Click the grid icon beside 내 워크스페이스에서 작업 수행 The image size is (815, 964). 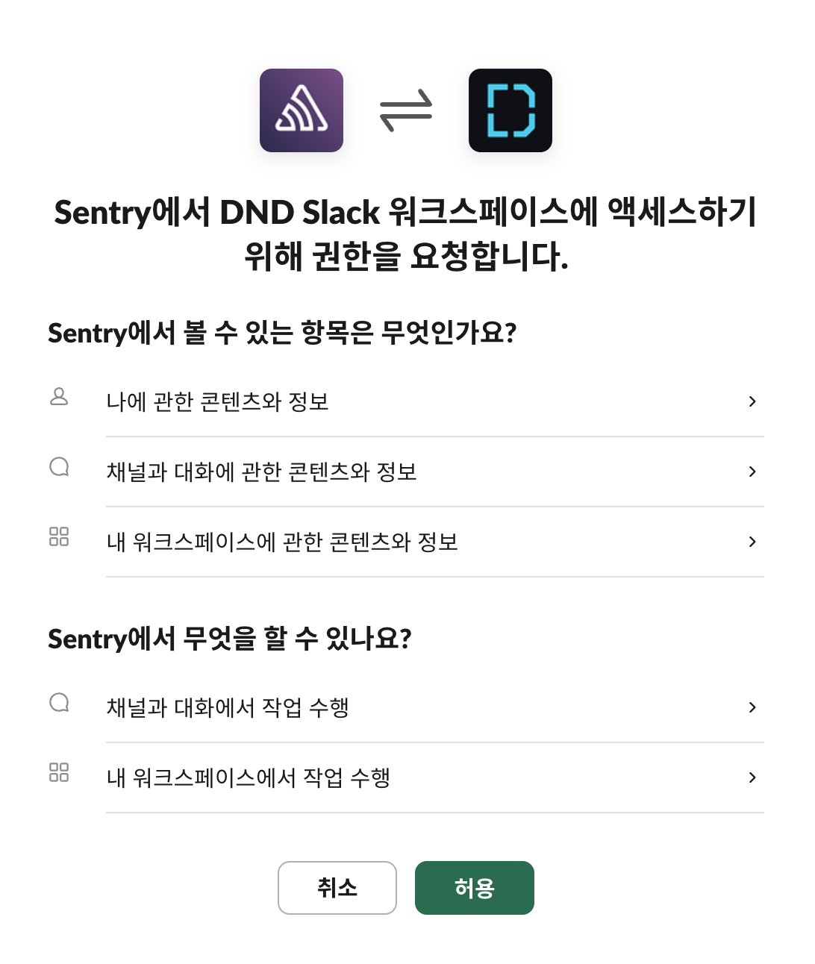59,772
